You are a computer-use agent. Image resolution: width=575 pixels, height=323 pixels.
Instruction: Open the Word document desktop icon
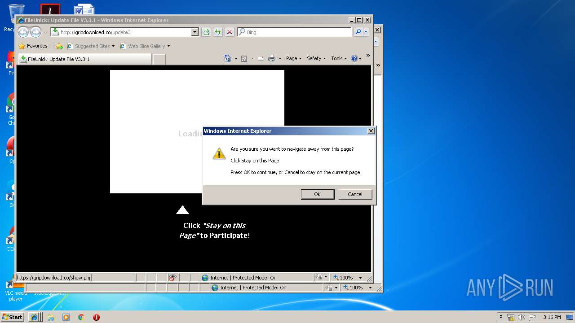84,9
